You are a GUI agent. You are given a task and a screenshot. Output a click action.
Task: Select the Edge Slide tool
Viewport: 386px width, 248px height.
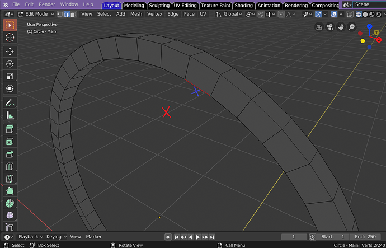tap(10, 227)
